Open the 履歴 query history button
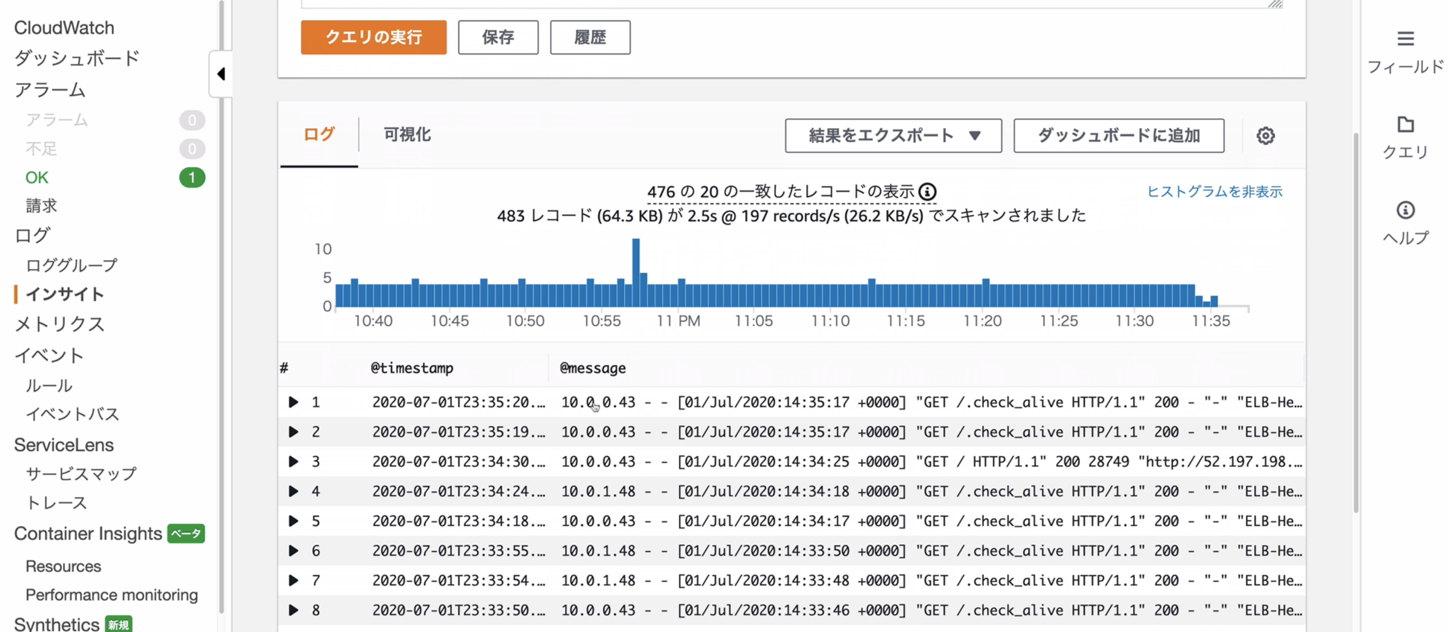Viewport: 1450px width, 632px height. 589,37
